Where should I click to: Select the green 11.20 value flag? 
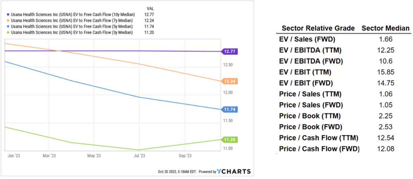tap(229, 139)
